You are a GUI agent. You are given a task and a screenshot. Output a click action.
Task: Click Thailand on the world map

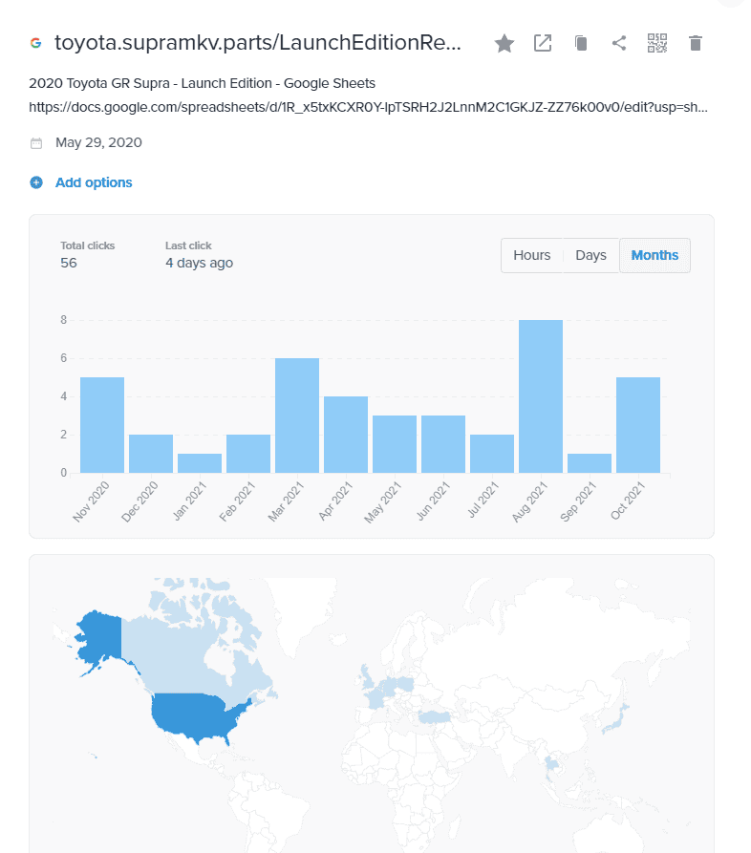(x=551, y=766)
